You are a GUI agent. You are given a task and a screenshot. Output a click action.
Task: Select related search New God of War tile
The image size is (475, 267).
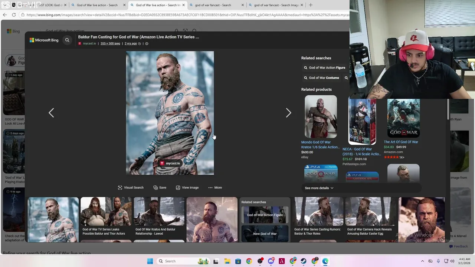click(265, 234)
